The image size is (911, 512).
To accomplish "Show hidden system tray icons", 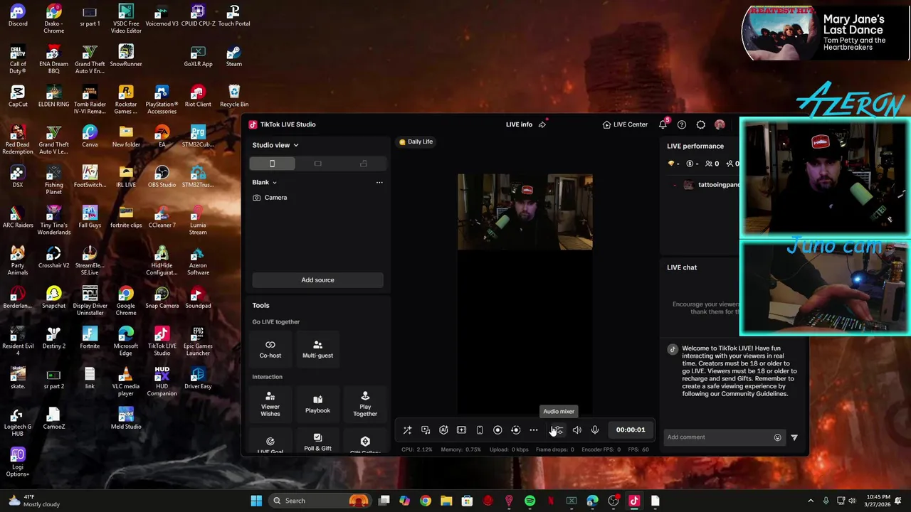I will [810, 501].
